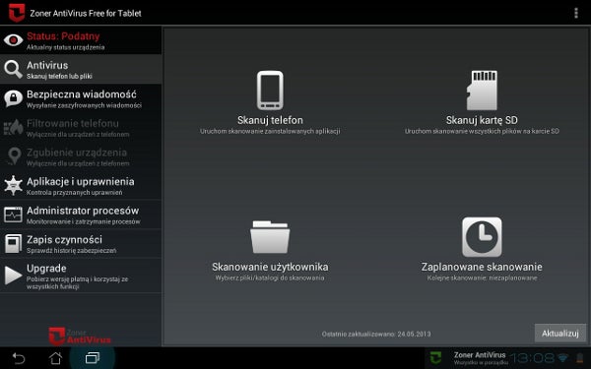Open the Status: Podatny menu entry
This screenshot has width=591, height=369.
tap(81, 40)
